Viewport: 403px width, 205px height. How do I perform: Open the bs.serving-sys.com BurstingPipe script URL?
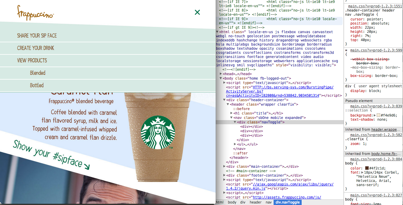coord(280,91)
